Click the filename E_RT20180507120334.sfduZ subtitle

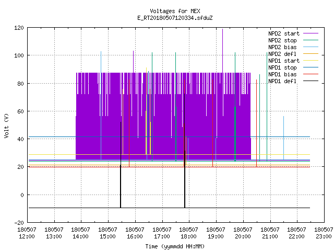coord(175,18)
